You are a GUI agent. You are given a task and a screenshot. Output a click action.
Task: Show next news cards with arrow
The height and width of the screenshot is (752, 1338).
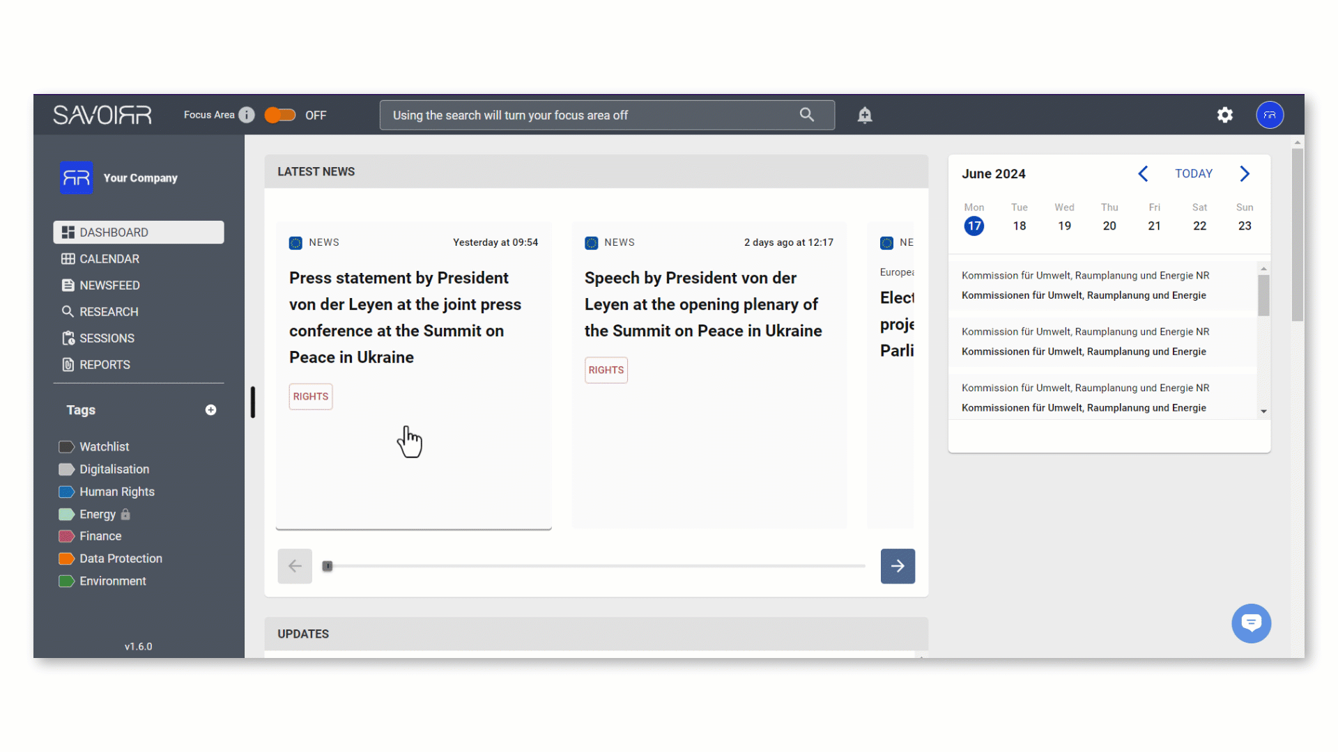[898, 566]
